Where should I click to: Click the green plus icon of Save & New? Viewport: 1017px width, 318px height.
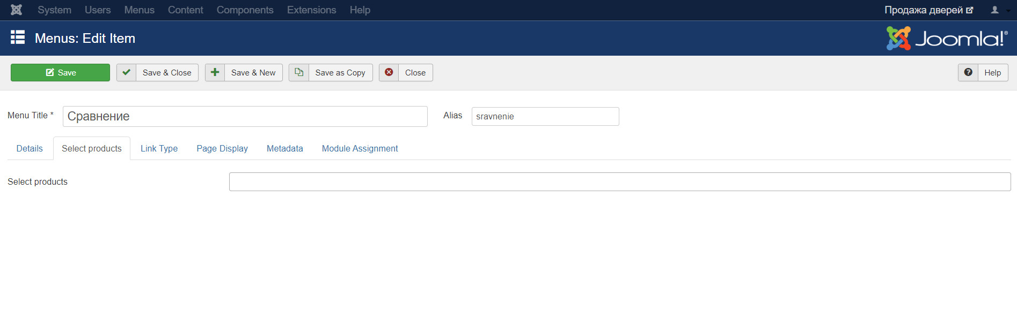[215, 72]
